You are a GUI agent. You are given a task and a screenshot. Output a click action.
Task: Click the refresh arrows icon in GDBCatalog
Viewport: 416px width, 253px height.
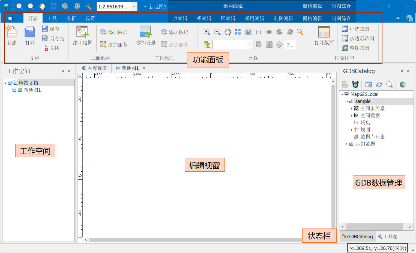[379, 85]
